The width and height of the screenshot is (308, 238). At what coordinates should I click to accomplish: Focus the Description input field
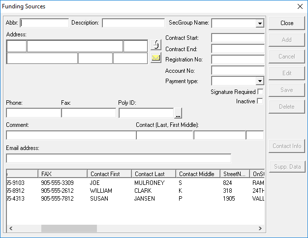coord(133,23)
